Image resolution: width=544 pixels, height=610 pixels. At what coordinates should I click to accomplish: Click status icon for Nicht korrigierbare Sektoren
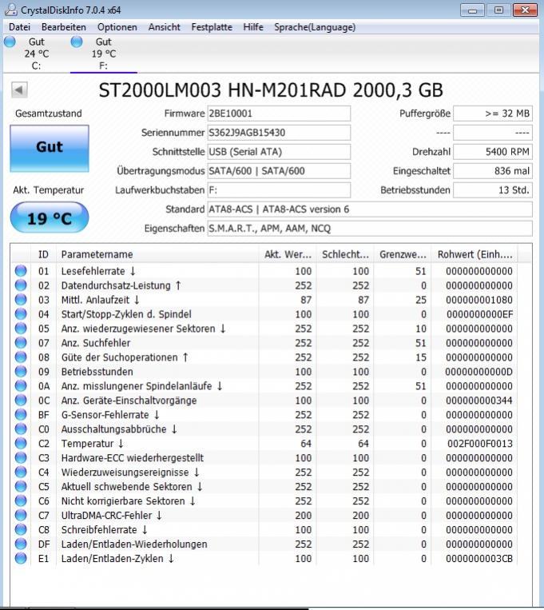21,501
